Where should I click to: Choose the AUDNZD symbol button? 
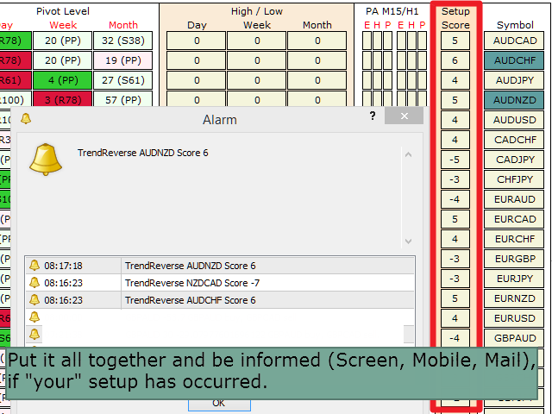515,100
